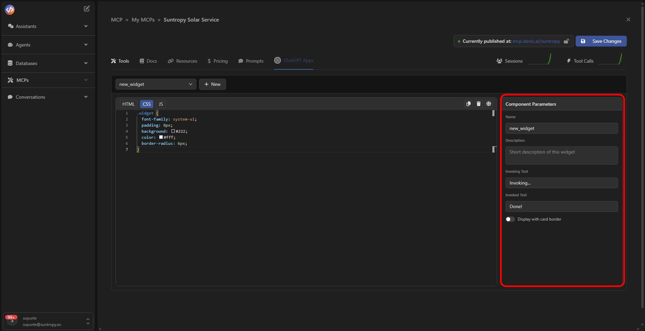The width and height of the screenshot is (645, 331).
Task: Click the unlock icon beside published URL
Action: 567,41
